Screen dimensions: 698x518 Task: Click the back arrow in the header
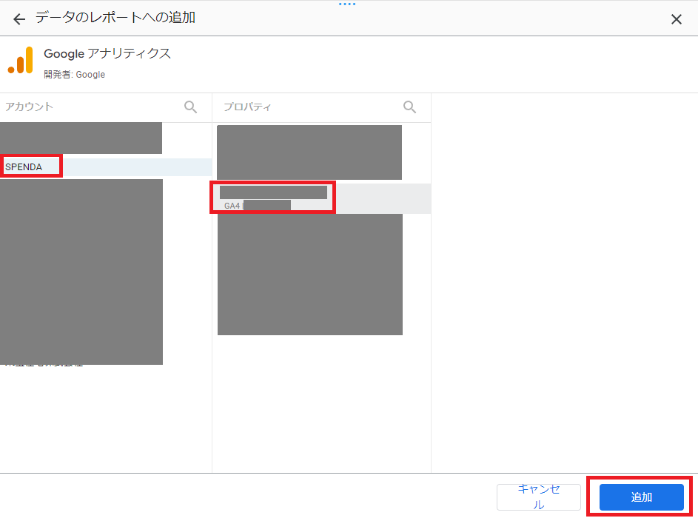point(19,19)
